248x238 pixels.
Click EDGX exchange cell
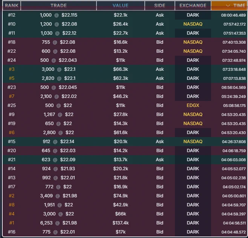click(193, 105)
